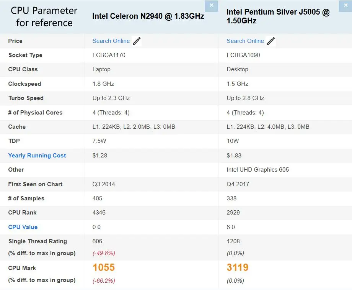
Task: Remove the Intel Celeron N2940 column
Action: (211, 6)
